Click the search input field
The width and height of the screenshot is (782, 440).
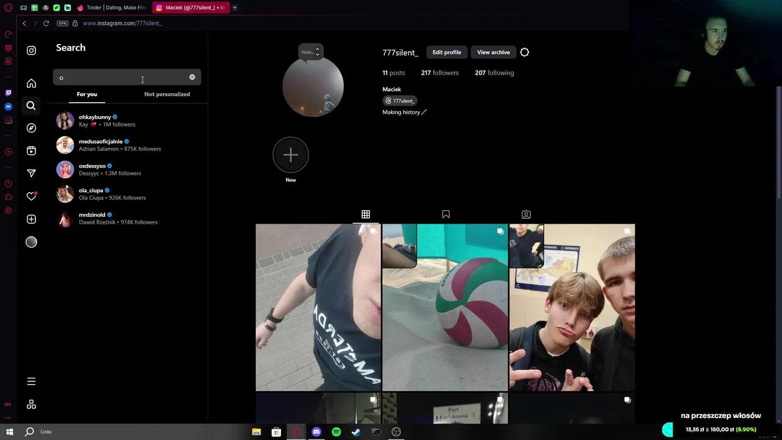click(126, 77)
